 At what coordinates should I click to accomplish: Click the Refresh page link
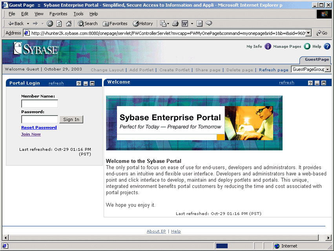tap(274, 70)
